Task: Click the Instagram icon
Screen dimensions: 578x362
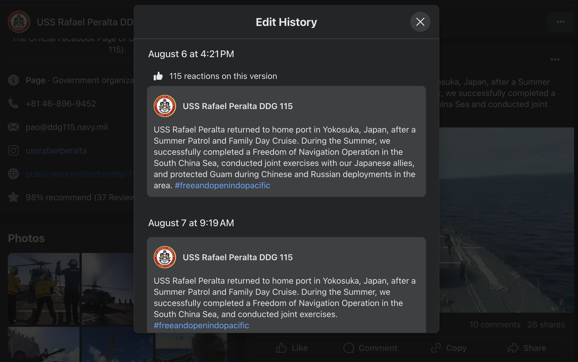Action: click(13, 151)
